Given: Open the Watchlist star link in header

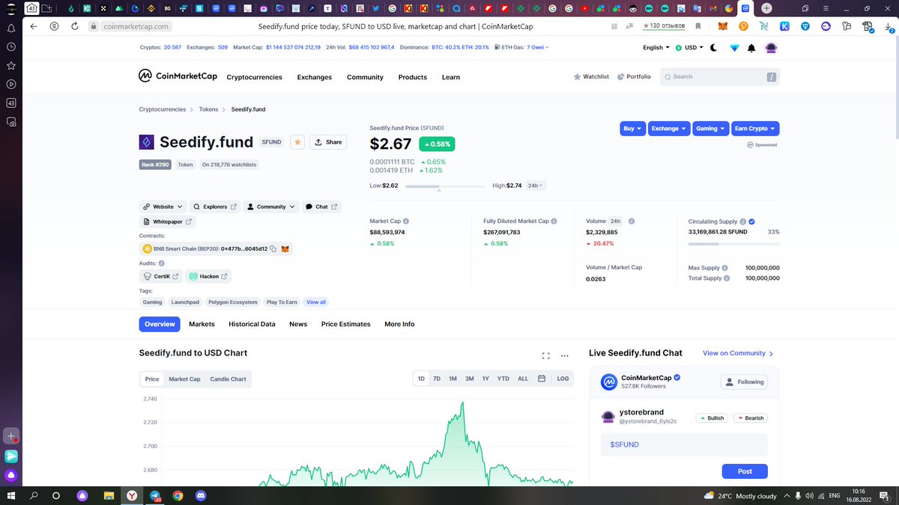Looking at the screenshot, I should tap(591, 76).
